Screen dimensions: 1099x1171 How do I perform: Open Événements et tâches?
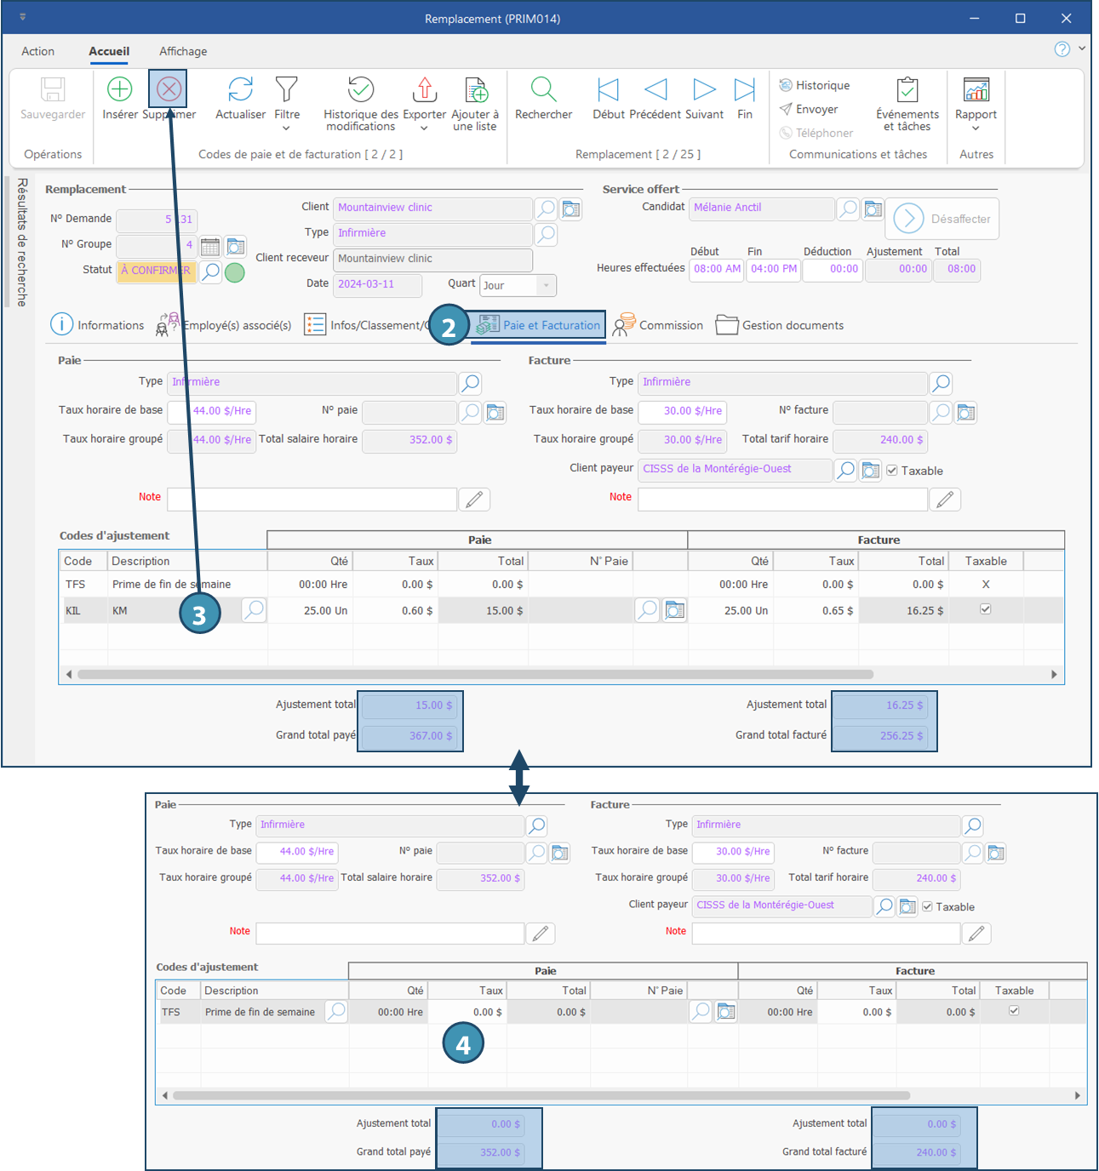pos(907,89)
